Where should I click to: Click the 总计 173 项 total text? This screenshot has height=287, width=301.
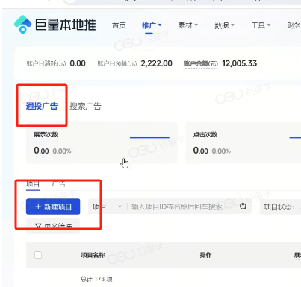[96, 279]
